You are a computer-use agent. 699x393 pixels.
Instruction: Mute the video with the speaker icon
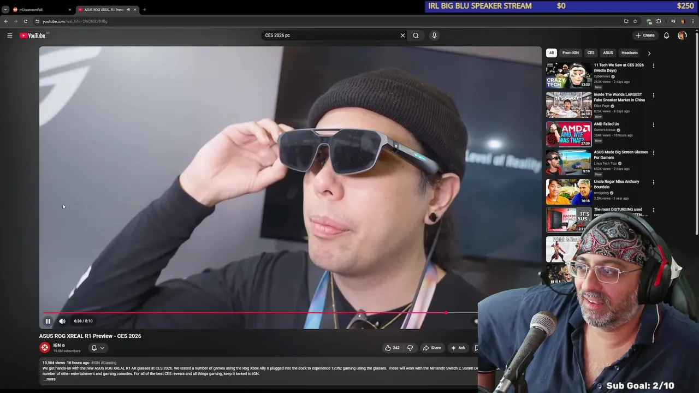(62, 321)
